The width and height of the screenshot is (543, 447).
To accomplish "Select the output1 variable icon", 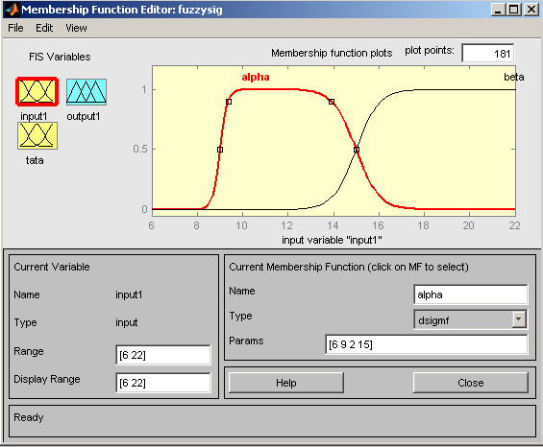I will pos(86,92).
